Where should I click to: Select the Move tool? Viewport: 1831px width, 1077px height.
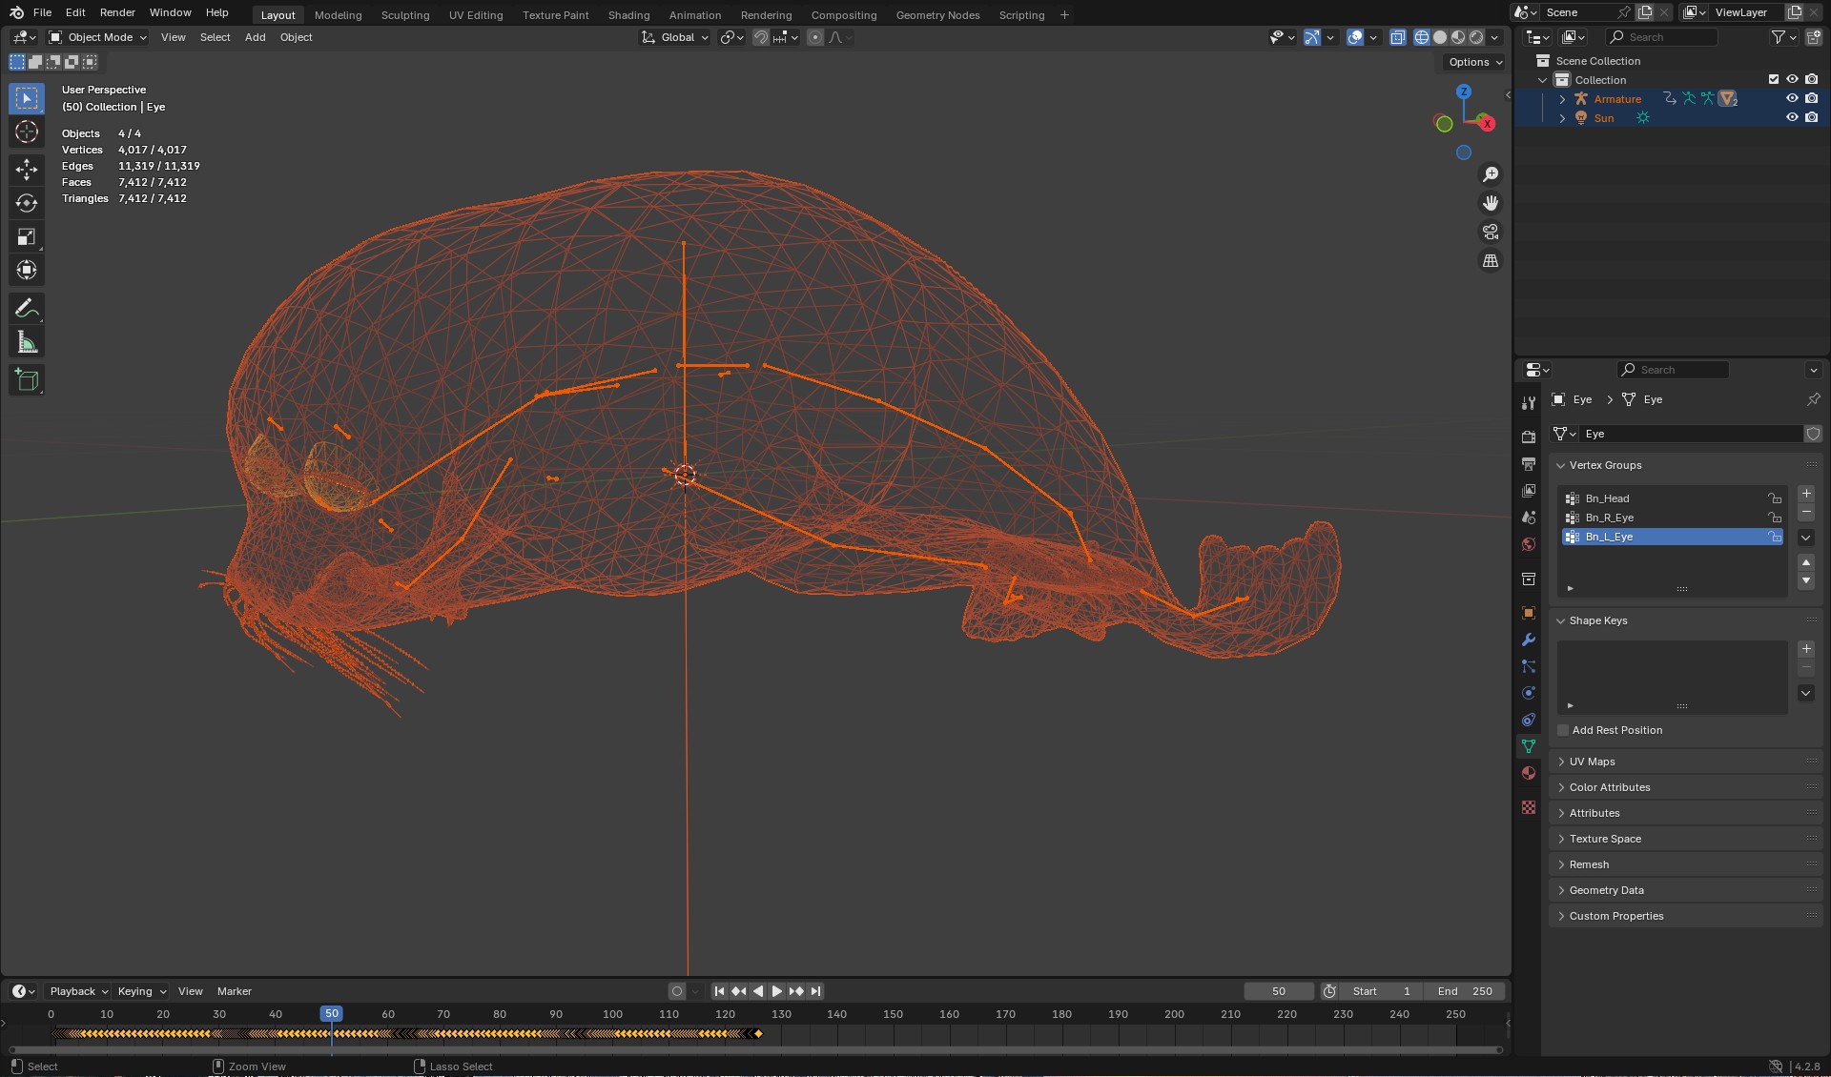pos(27,170)
